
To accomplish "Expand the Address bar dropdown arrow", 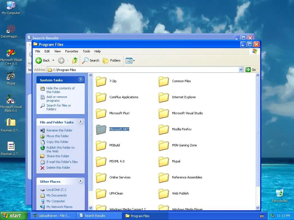I will click(x=241, y=70).
